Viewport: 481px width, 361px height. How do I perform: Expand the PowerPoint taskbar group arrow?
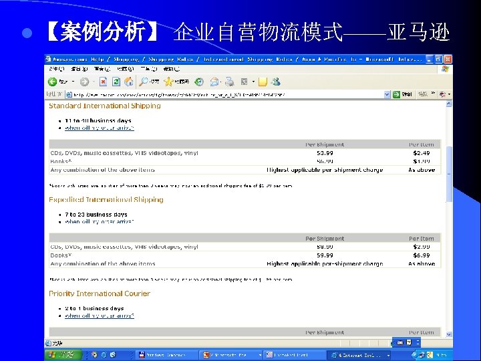point(260,355)
